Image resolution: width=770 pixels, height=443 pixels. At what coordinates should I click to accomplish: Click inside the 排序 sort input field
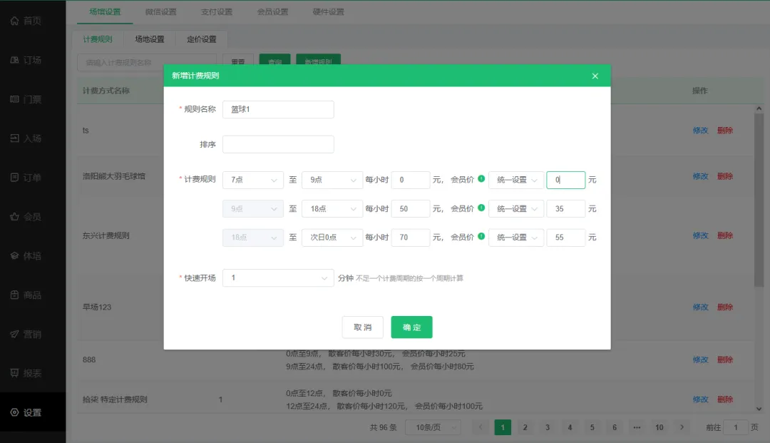(x=278, y=144)
